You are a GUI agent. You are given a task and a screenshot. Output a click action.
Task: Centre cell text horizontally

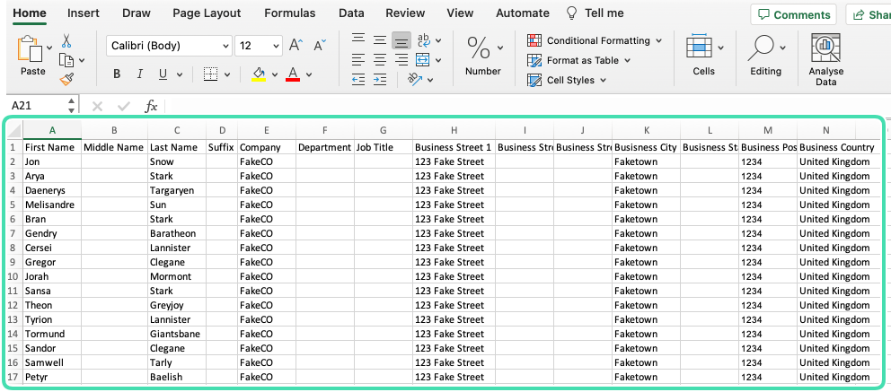pyautogui.click(x=380, y=59)
